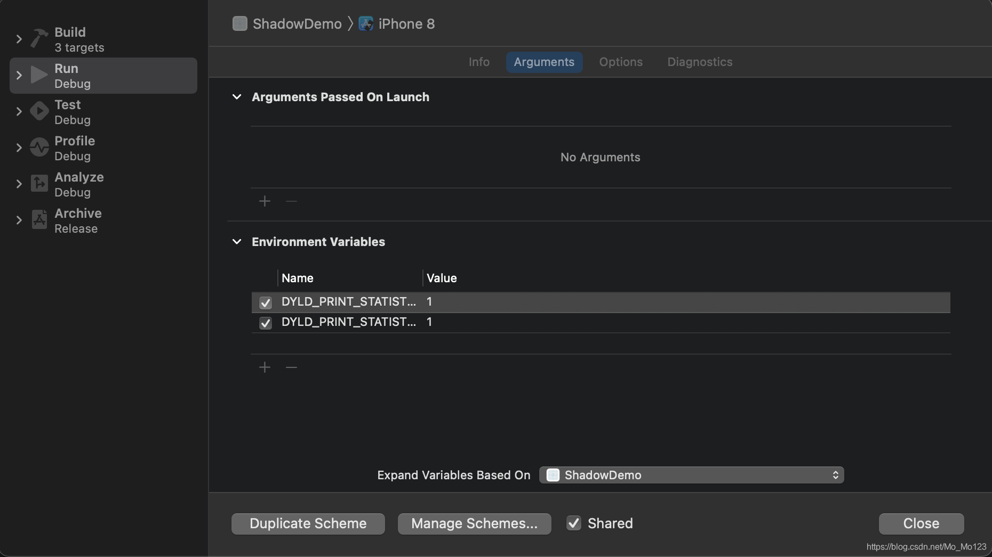992x557 pixels.
Task: Select the Archive Release action row
Action: coord(103,220)
